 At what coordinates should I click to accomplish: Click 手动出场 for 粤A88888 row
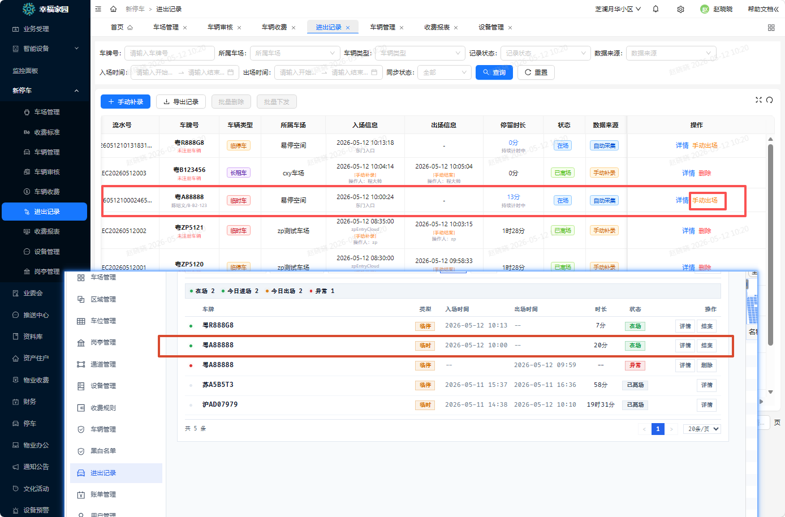click(705, 200)
